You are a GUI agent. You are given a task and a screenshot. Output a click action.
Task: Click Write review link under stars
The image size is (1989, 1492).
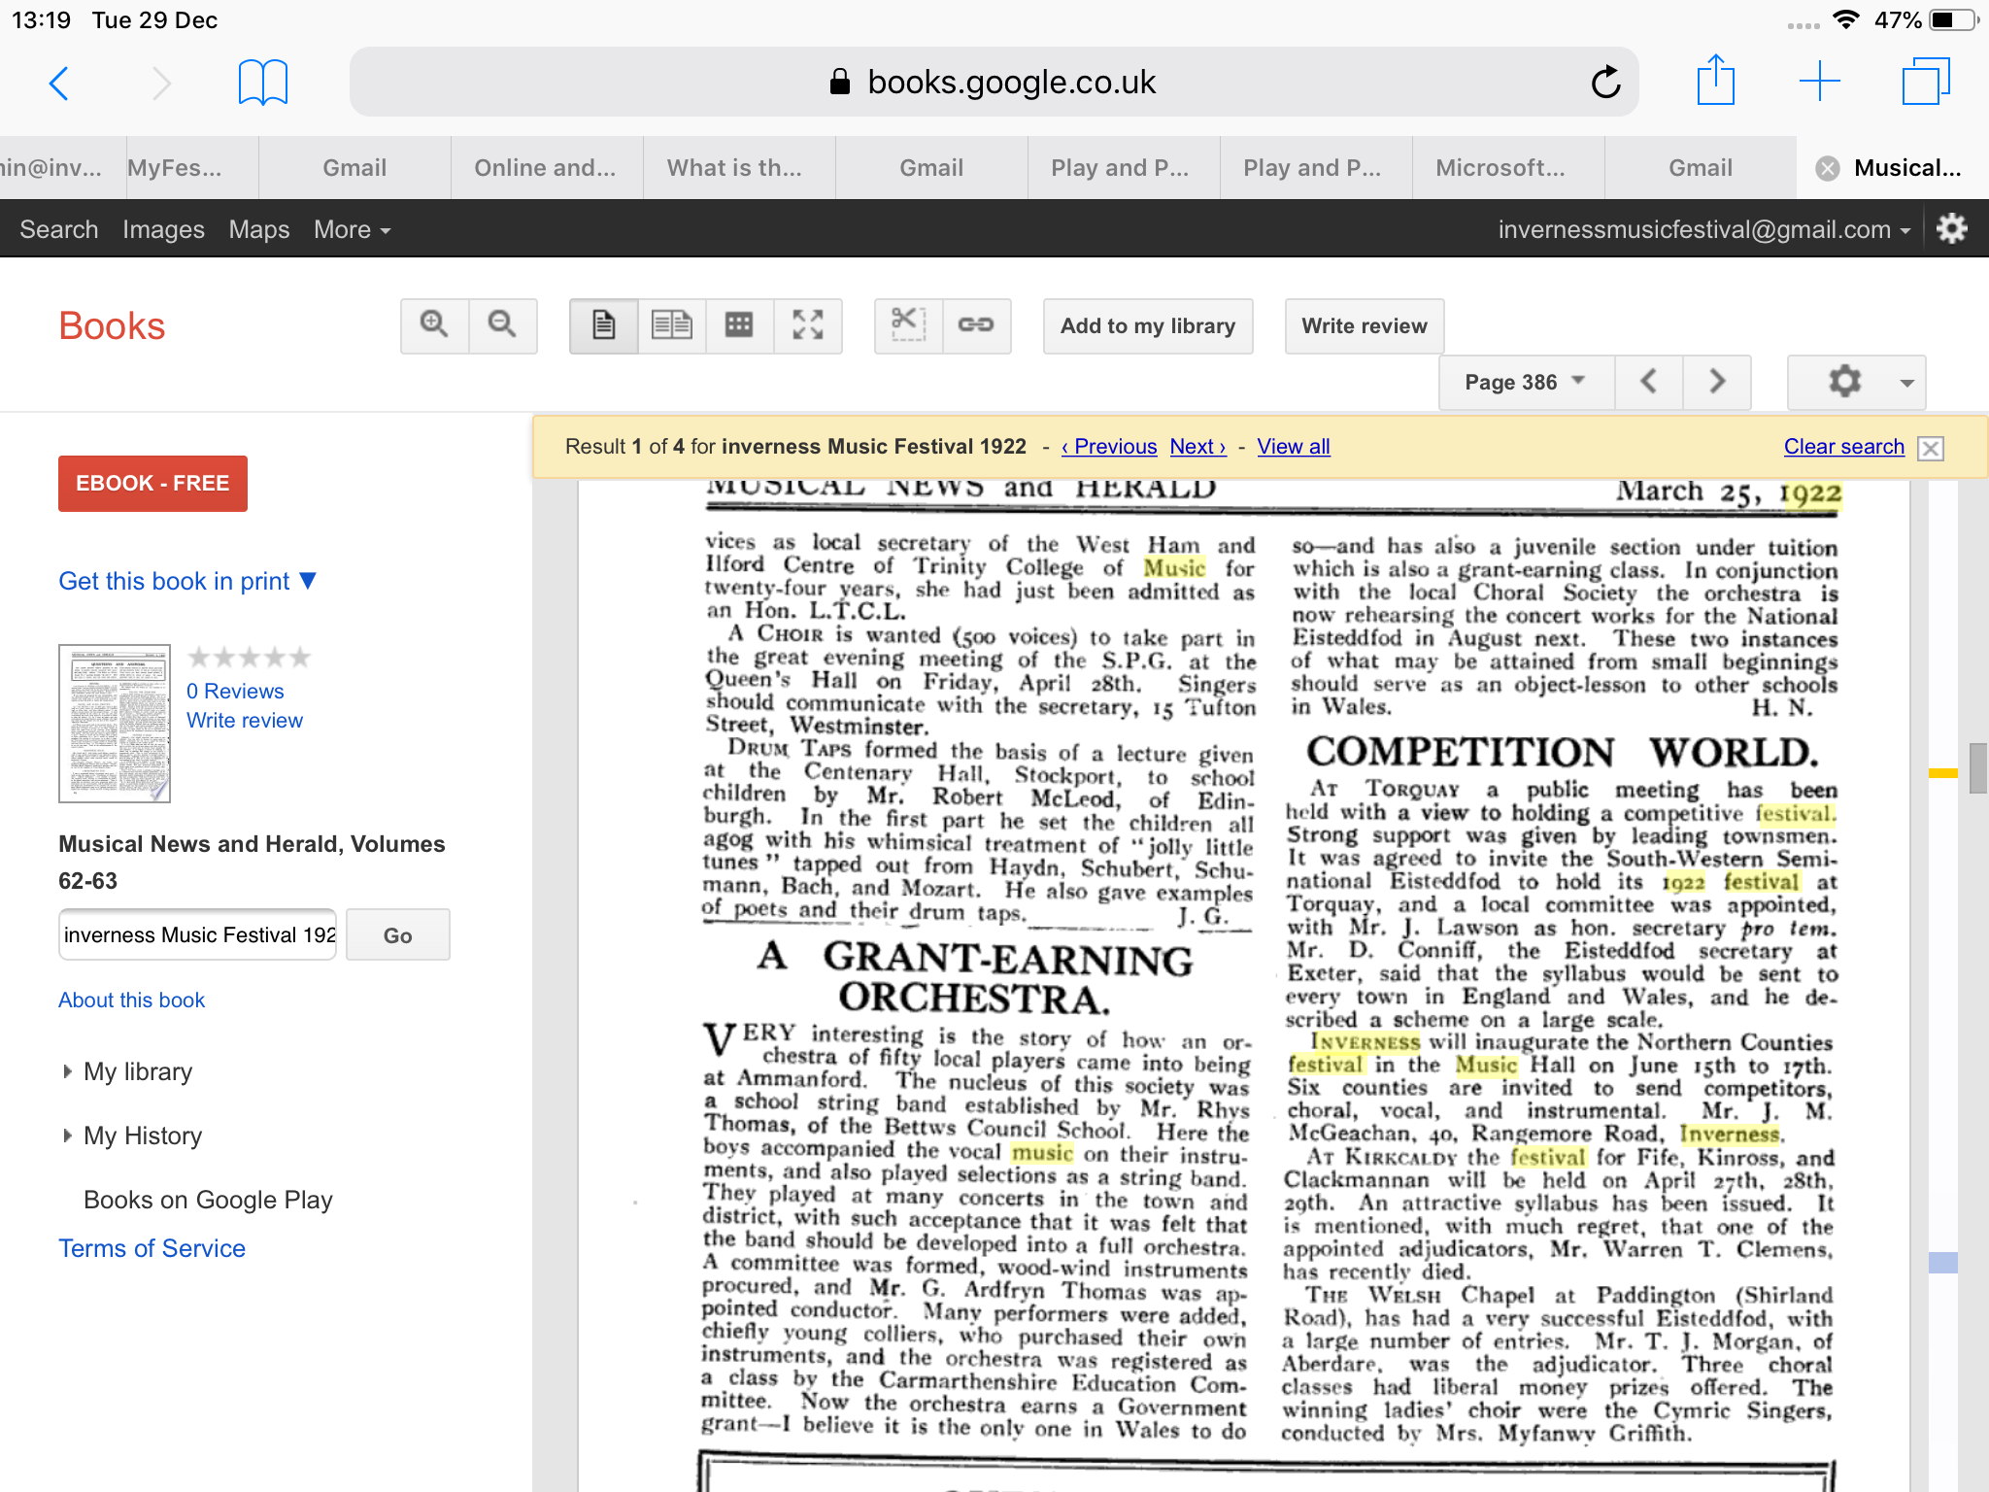point(245,721)
